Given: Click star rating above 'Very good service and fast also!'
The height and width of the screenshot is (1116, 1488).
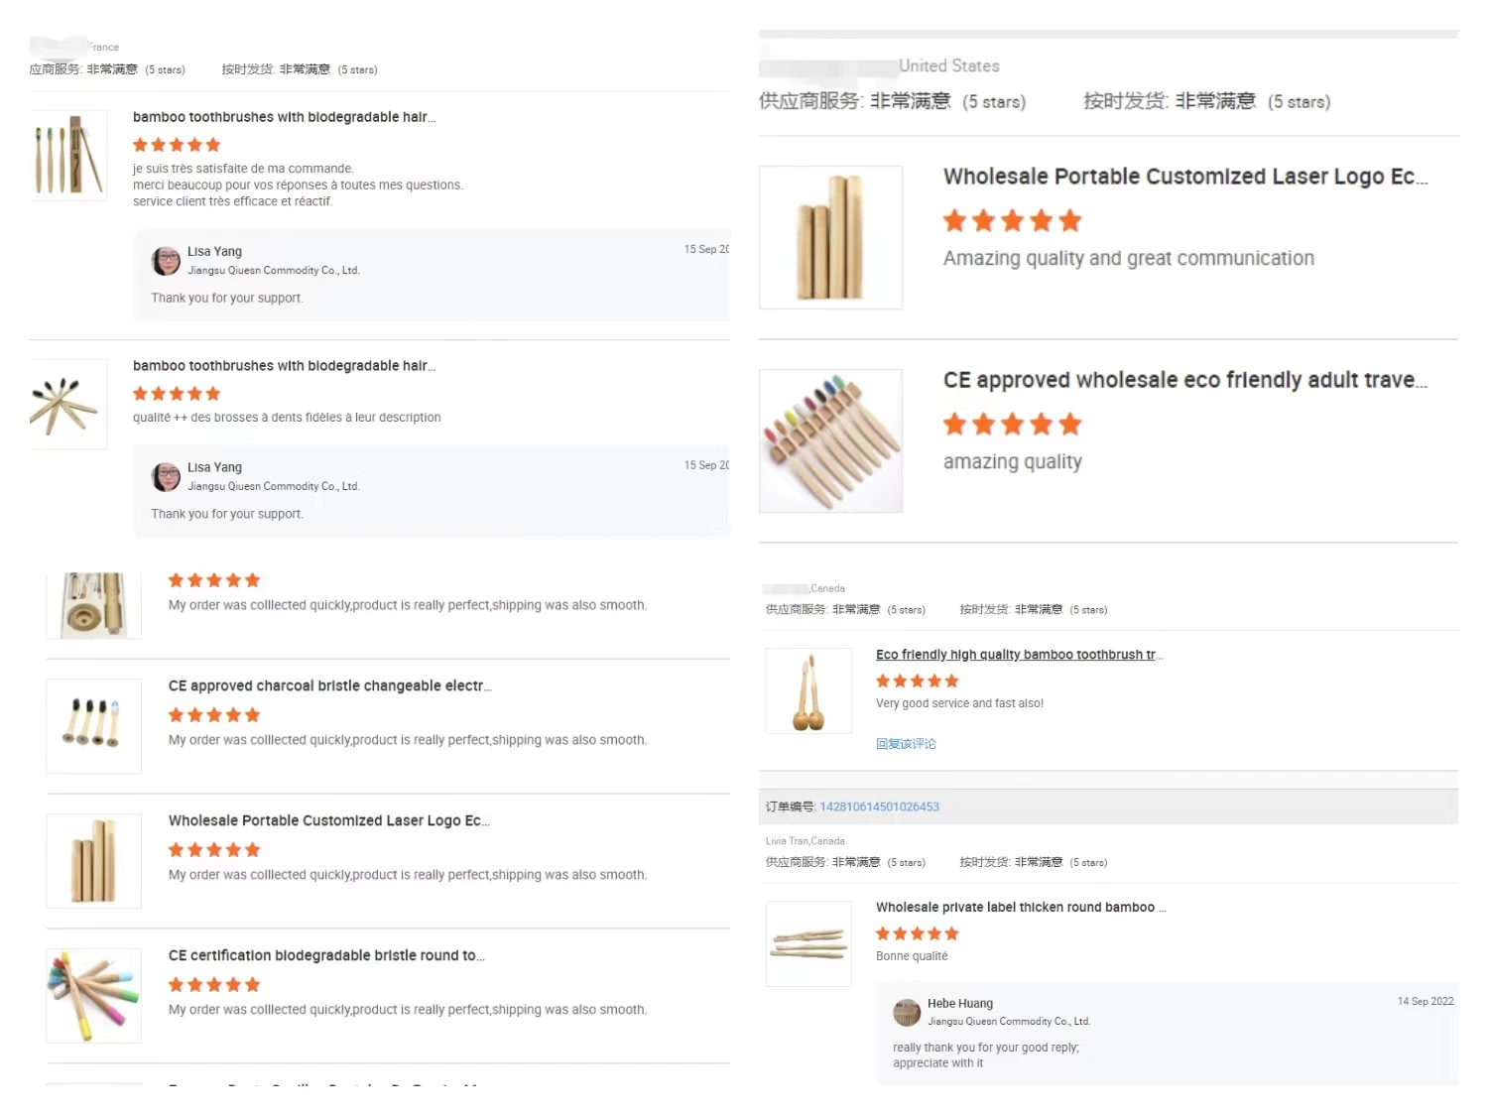Looking at the screenshot, I should click(x=917, y=681).
